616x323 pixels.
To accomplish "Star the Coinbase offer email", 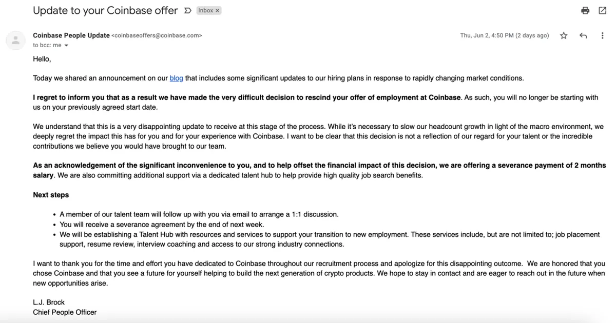I will pos(564,35).
